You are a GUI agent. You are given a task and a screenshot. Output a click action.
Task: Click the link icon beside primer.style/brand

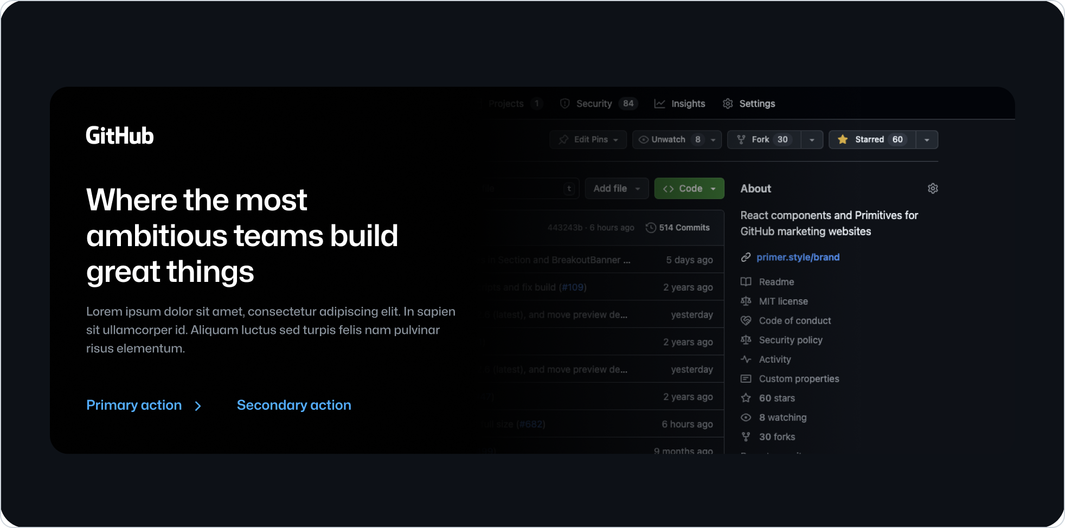coord(746,257)
